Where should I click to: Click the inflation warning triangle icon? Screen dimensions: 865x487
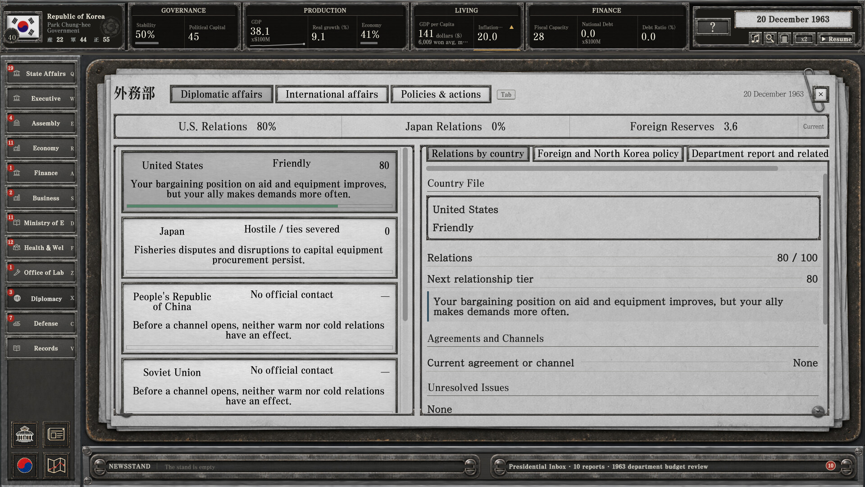point(511,28)
